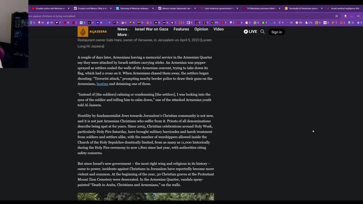
Task: Expand the More dropdown menu
Action: pos(123,35)
